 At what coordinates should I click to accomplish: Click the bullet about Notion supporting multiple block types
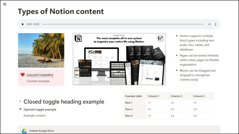[x=197, y=43]
